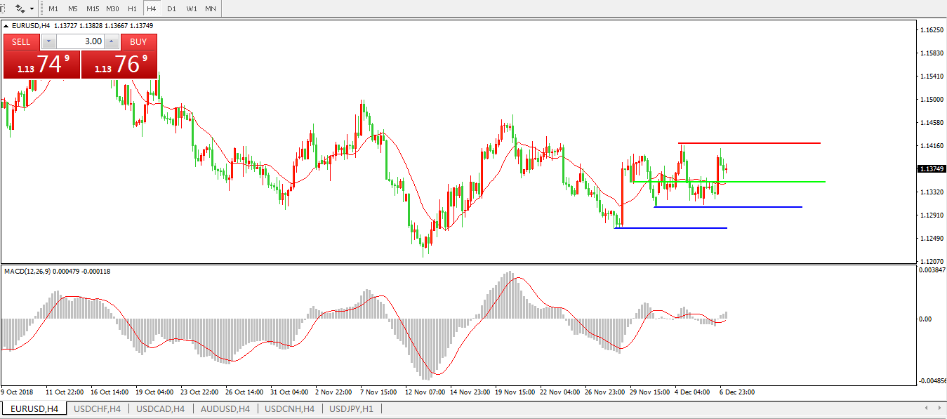Choose the W1 weekly timeframe
This screenshot has width=947, height=419.
pos(191,9)
